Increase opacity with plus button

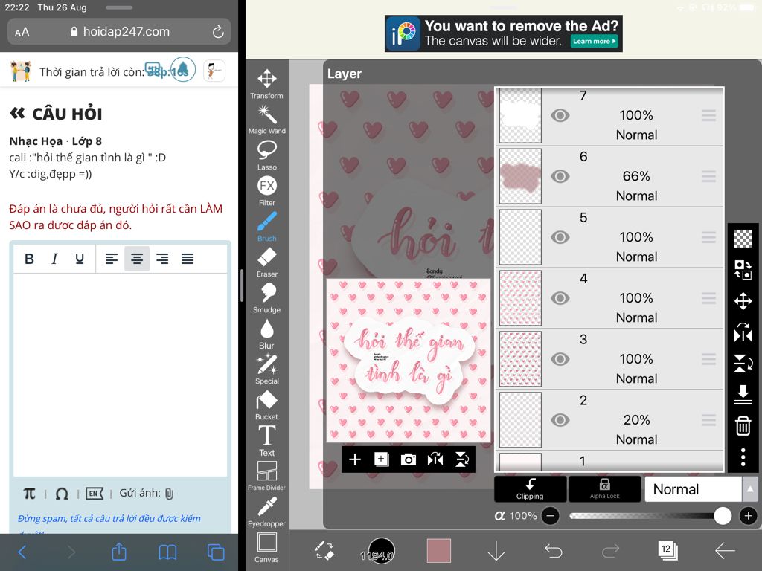(x=749, y=516)
